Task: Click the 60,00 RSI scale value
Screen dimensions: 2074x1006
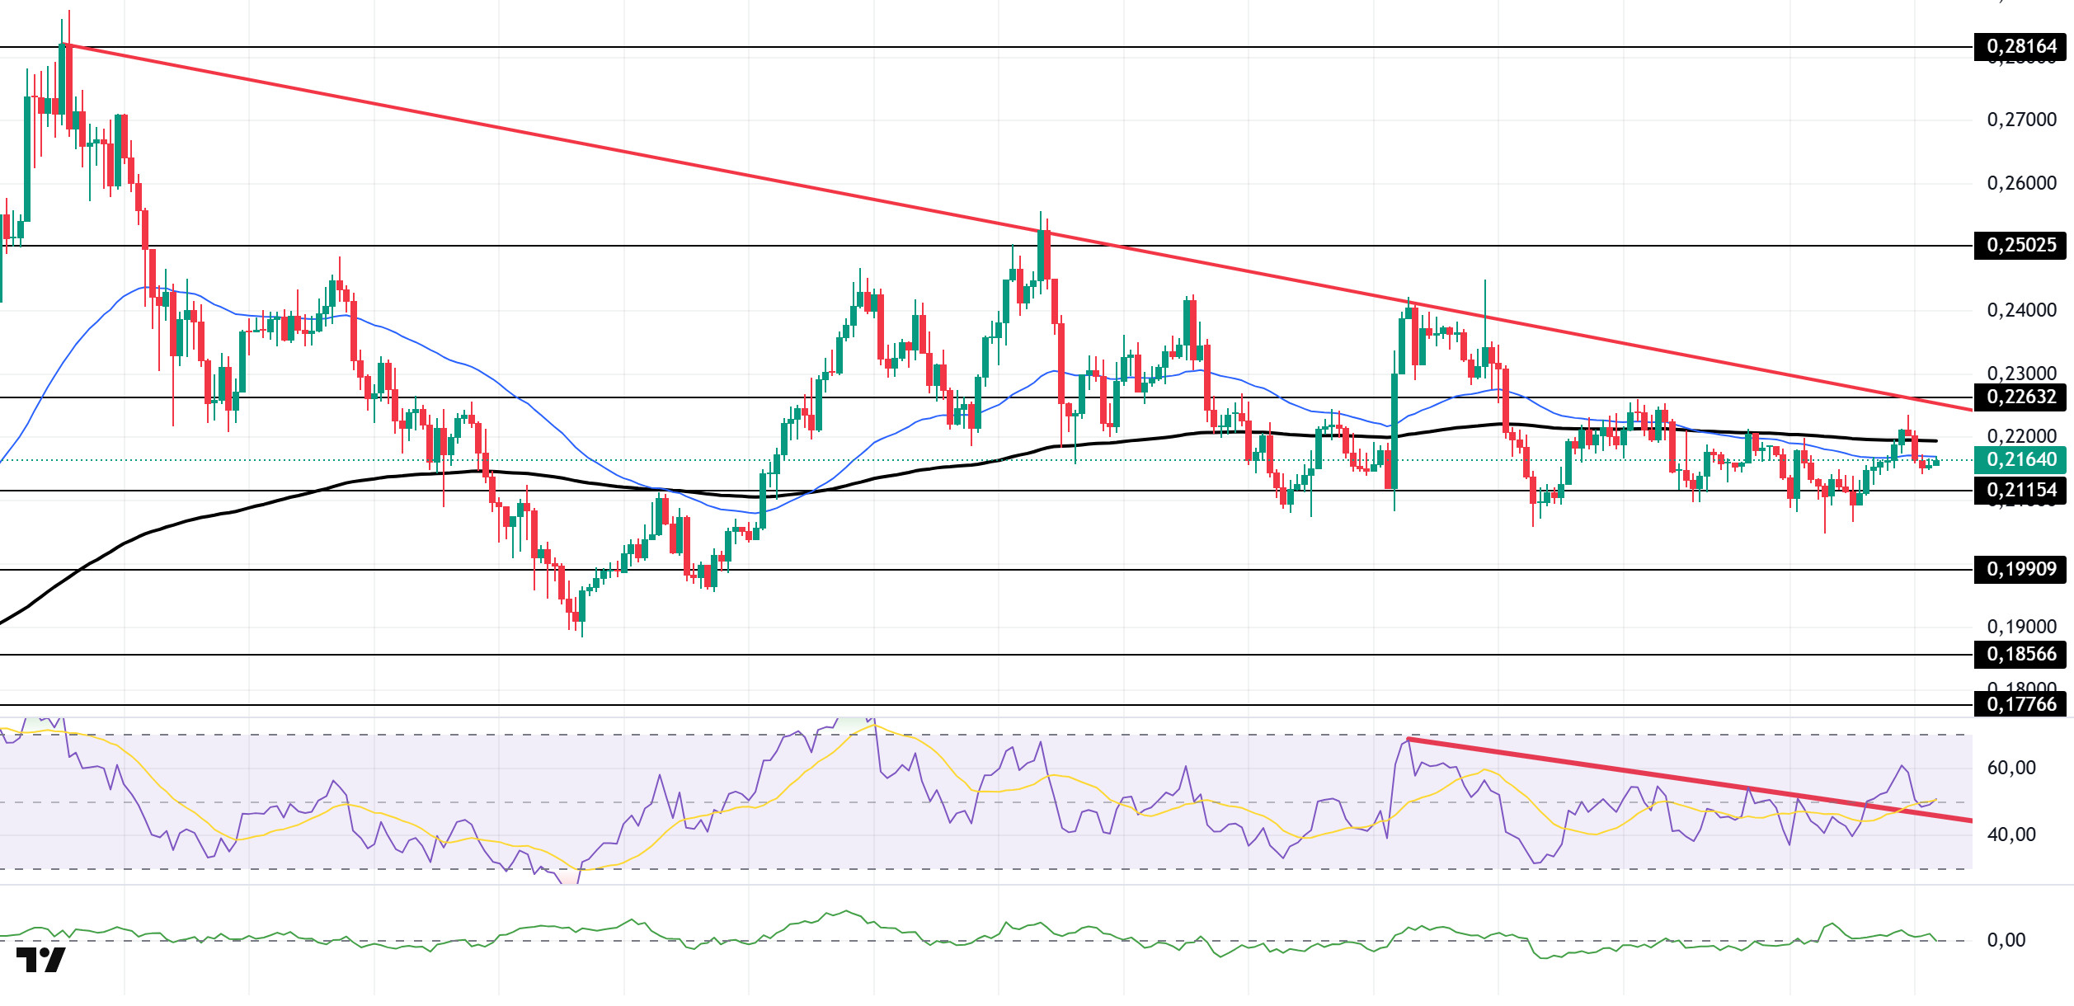Action: click(x=2011, y=769)
